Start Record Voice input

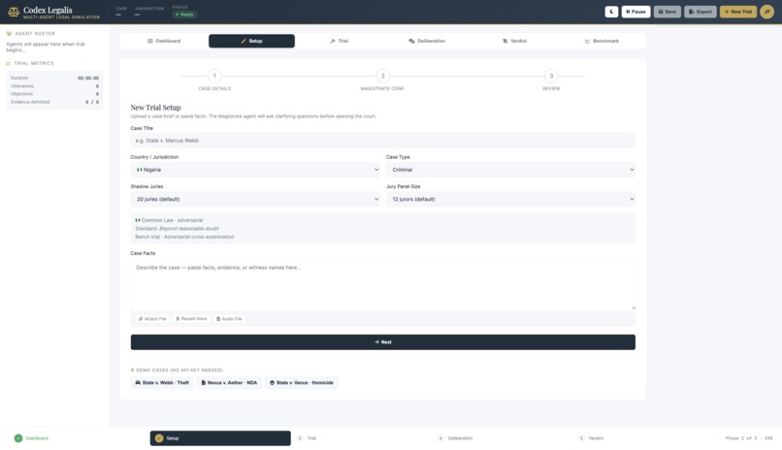click(x=191, y=319)
